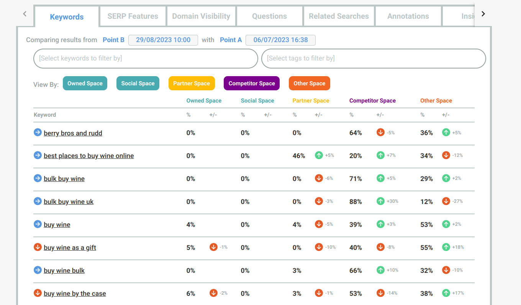
Task: Click the red down arrow for buy wine Partner Space -5%
Action: (x=319, y=224)
